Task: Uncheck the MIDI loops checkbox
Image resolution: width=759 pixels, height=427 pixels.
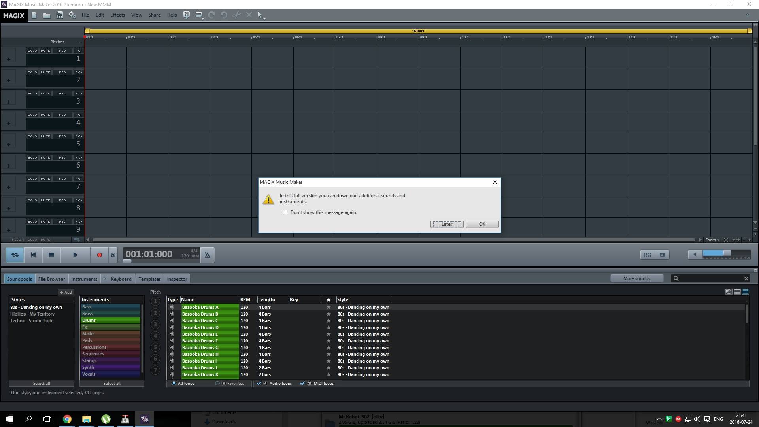Action: coord(302,383)
